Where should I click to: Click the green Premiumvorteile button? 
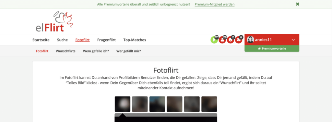272,49
